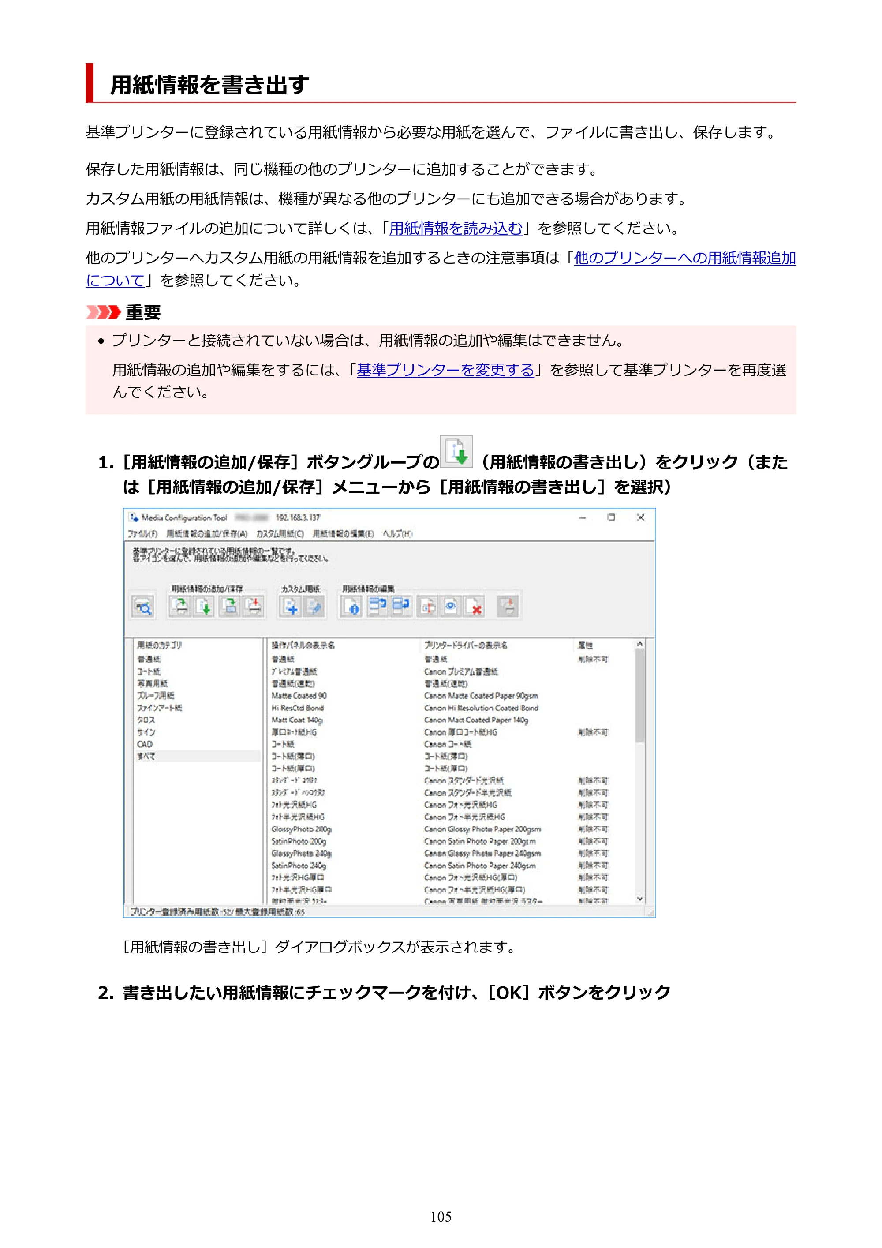The width and height of the screenshot is (882, 1248).
Task: Click Canon スタンダード光沢紙 driver name cell
Action: [464, 780]
